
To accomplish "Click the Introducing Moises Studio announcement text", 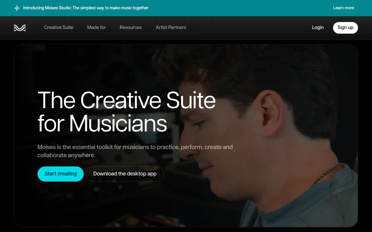I will (86, 8).
